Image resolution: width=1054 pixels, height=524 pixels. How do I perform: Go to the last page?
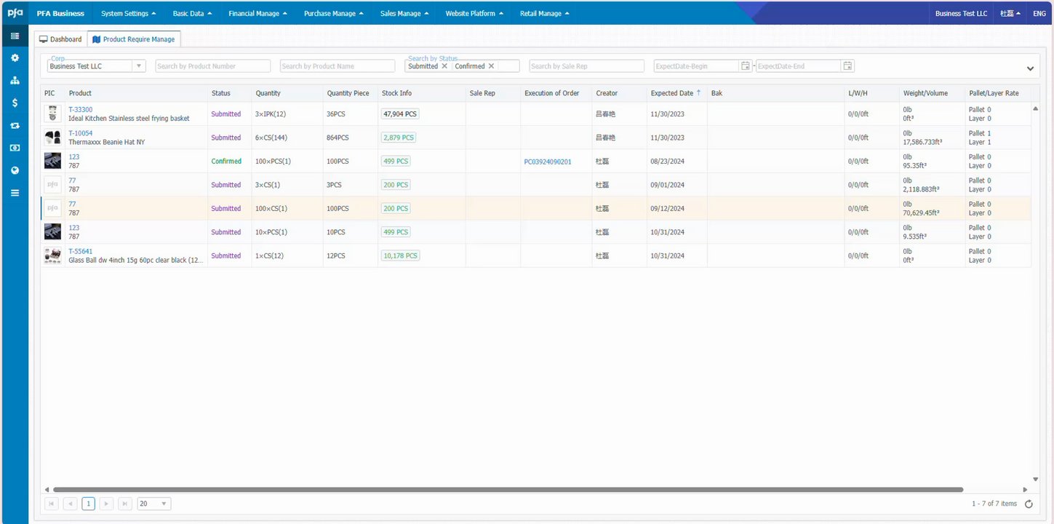point(125,504)
